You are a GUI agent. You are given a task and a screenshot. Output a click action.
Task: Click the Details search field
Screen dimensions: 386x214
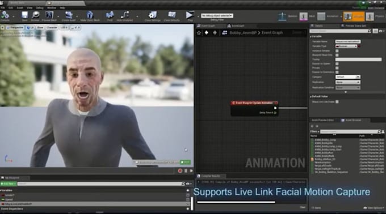point(341,31)
